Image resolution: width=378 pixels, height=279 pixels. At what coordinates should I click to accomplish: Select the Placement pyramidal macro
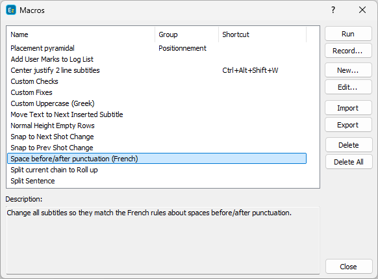157,48
